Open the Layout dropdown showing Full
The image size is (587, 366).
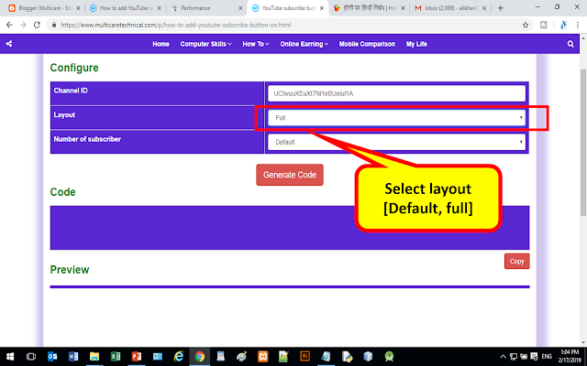[x=396, y=118]
